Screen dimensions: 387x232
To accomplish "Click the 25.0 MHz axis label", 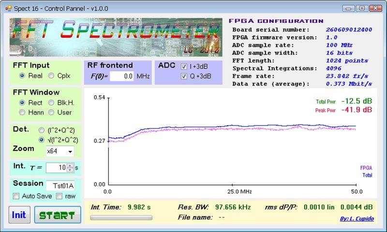I will [239, 191].
